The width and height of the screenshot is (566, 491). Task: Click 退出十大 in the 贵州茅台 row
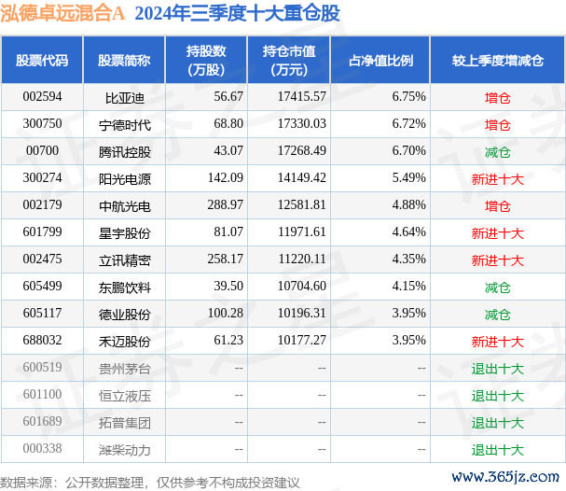(x=497, y=369)
